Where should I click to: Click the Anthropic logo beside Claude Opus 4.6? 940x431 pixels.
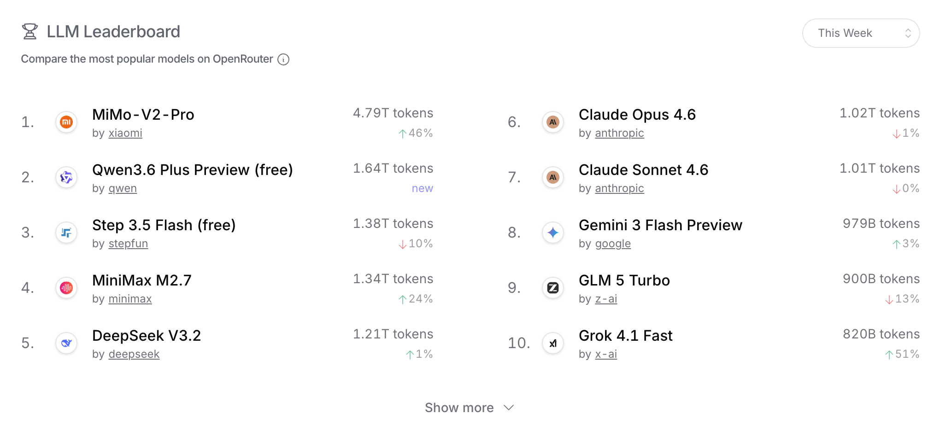553,122
